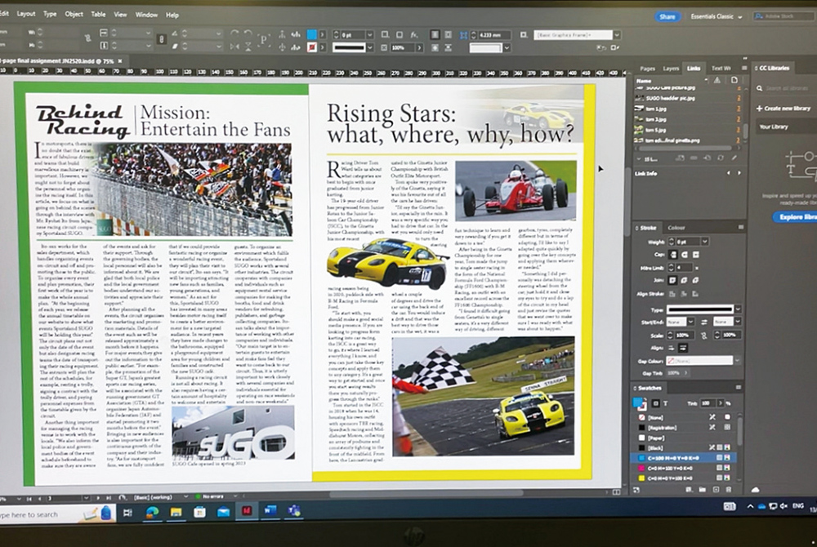Click the Go To Link icon
Image resolution: width=817 pixels, height=547 pixels.
(x=707, y=158)
